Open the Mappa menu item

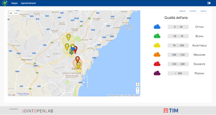coord(14,3)
